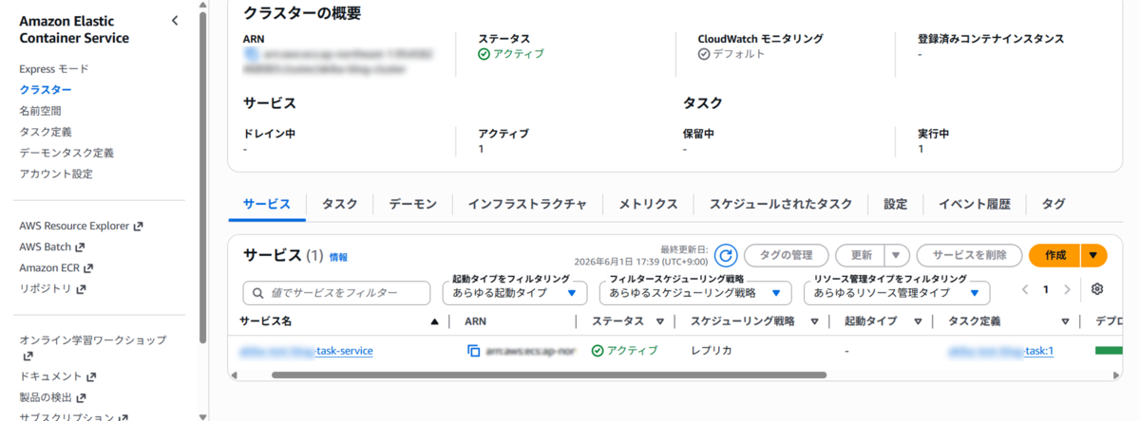The width and height of the screenshot is (1140, 421).
Task: Focus the service filter search field
Action: tap(336, 293)
